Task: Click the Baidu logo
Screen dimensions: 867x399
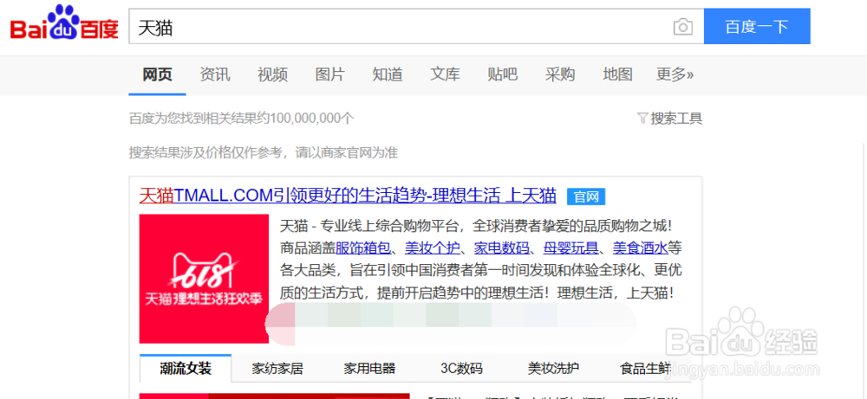Action: coord(64,23)
